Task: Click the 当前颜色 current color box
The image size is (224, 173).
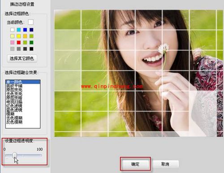Action: pyautogui.click(x=30, y=22)
